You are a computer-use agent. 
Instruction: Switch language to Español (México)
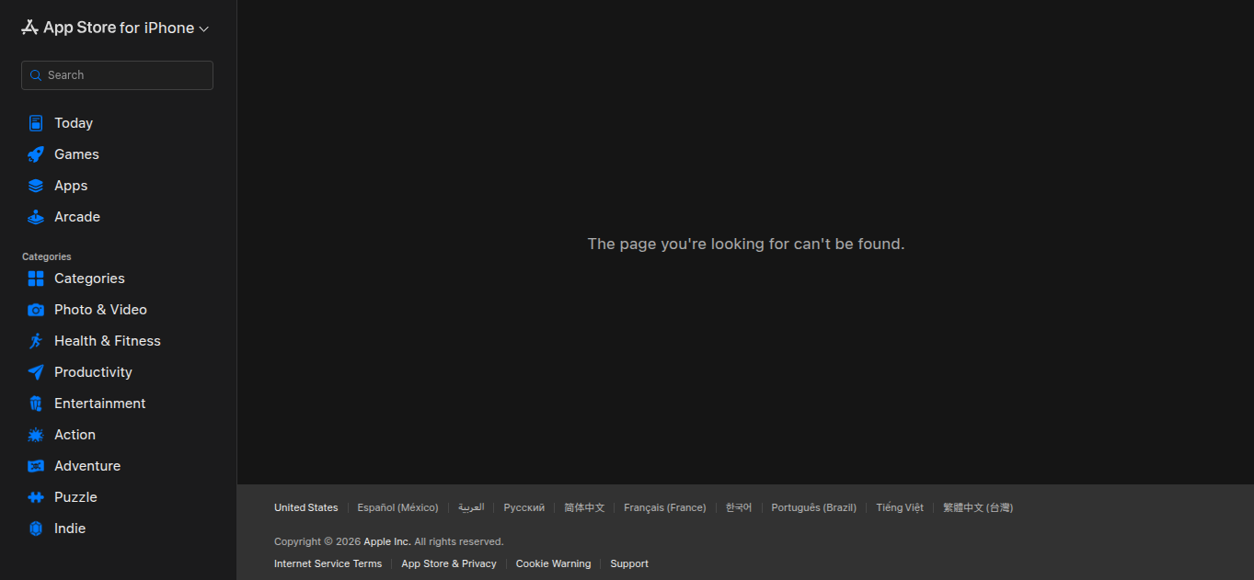pyautogui.click(x=397, y=507)
